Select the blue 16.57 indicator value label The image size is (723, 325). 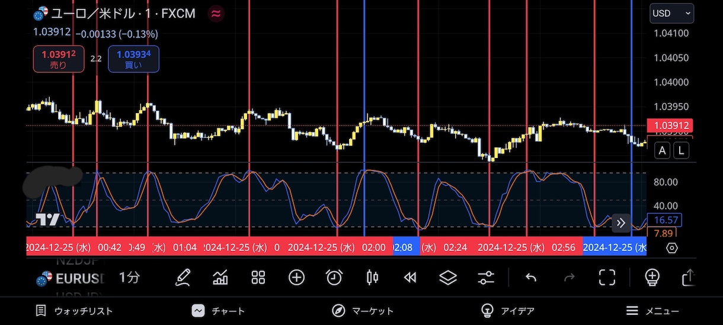tap(666, 220)
